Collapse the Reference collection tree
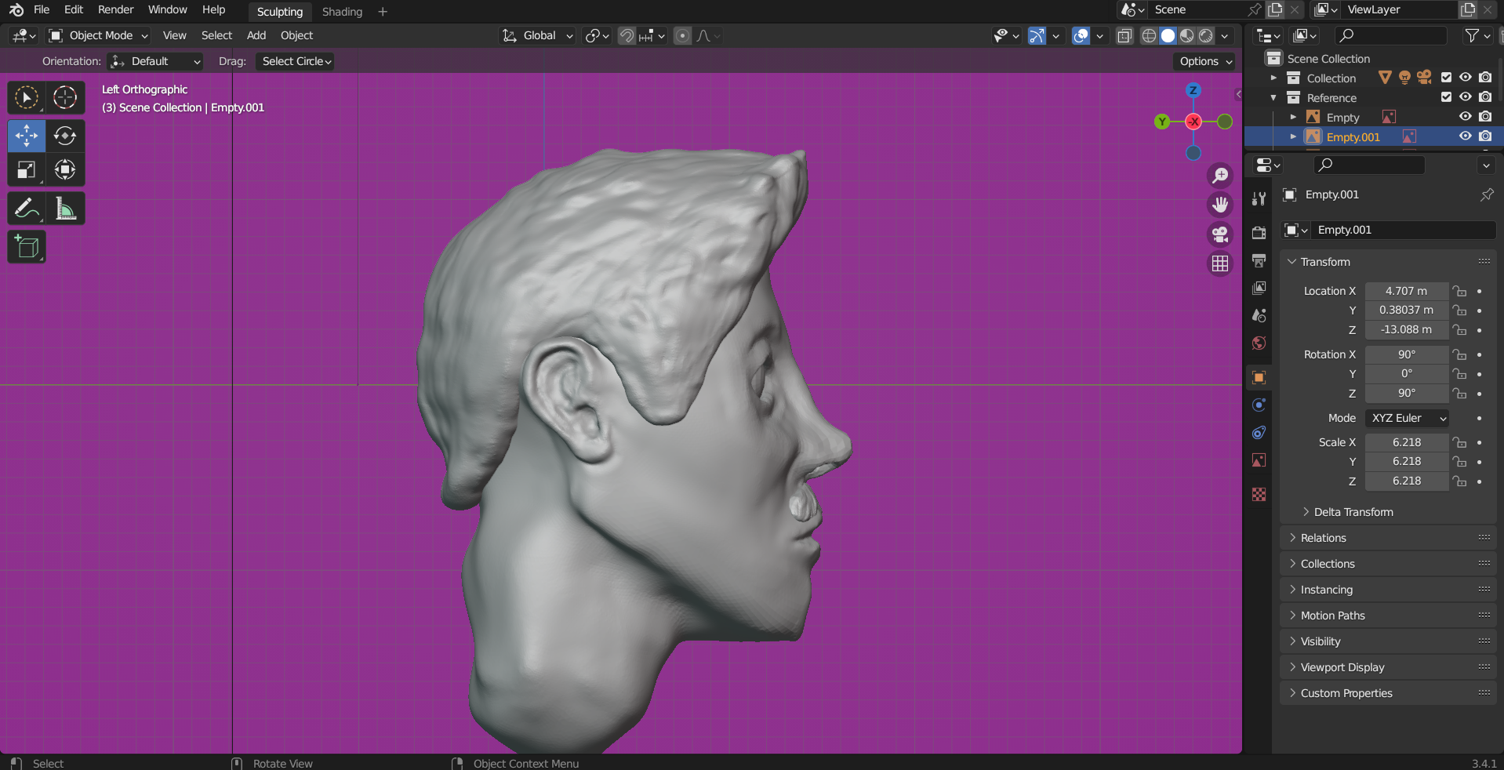The width and height of the screenshot is (1504, 770). point(1273,98)
